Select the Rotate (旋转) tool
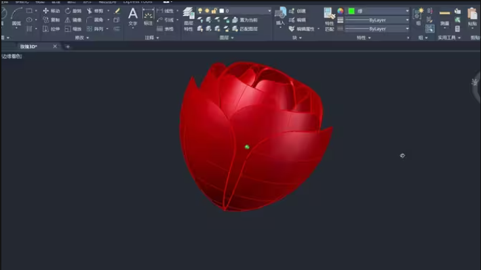Viewport: 481px width, 270px height. (73, 11)
